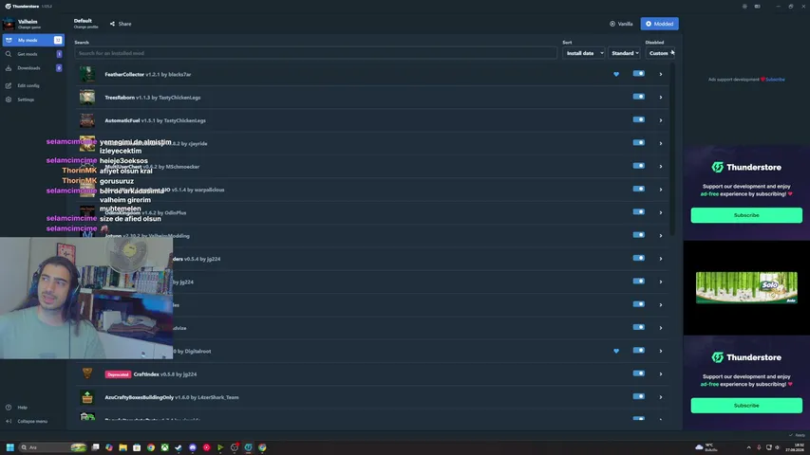Click the Collapse menu arrow icon

pos(9,421)
